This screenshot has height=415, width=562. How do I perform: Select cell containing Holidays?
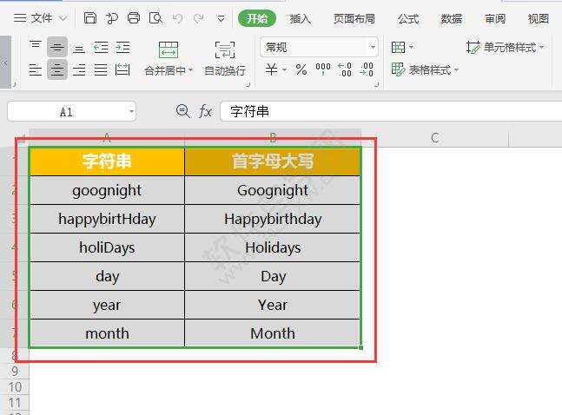tap(273, 247)
